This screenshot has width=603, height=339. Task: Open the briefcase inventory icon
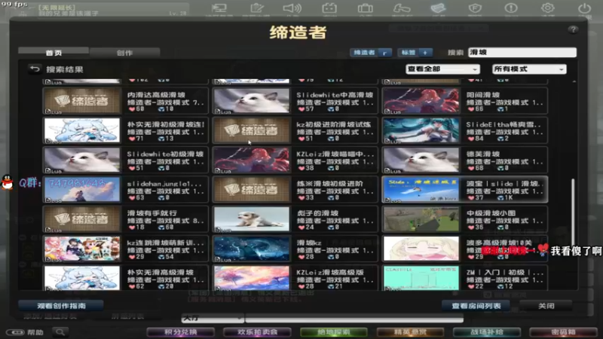pos(365,8)
